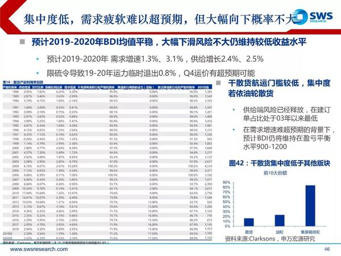341x256 pixels.
Task: Click the 油轮 category label under chart
Action: (x=280, y=232)
